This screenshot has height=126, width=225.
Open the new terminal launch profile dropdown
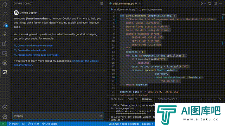[205, 99]
